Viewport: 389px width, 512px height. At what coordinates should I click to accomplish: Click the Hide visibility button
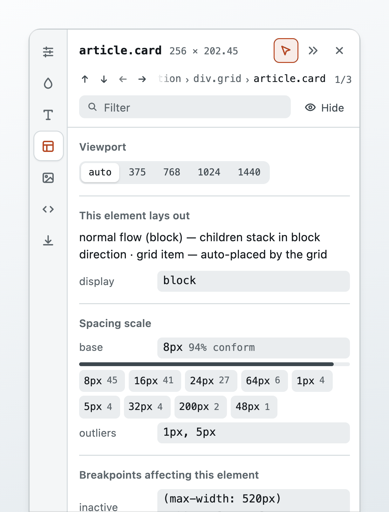pos(324,108)
